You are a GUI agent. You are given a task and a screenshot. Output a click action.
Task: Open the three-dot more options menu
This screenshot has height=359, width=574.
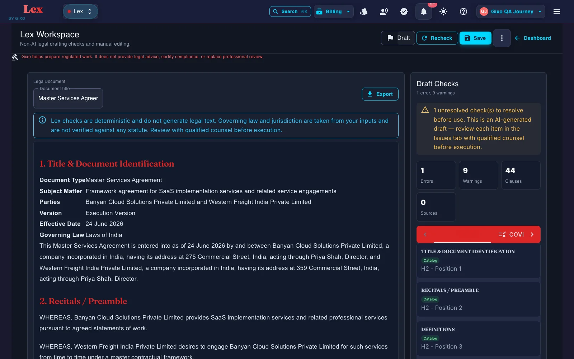[502, 38]
